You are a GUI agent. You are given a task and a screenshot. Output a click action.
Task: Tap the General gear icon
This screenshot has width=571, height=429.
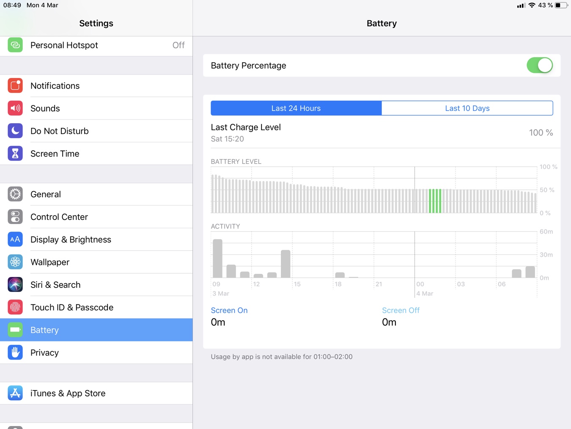tap(15, 194)
